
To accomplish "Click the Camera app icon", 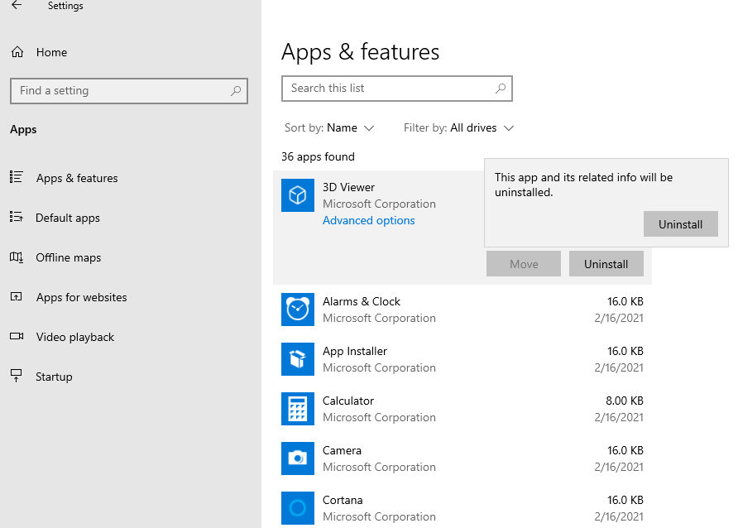I will point(298,458).
